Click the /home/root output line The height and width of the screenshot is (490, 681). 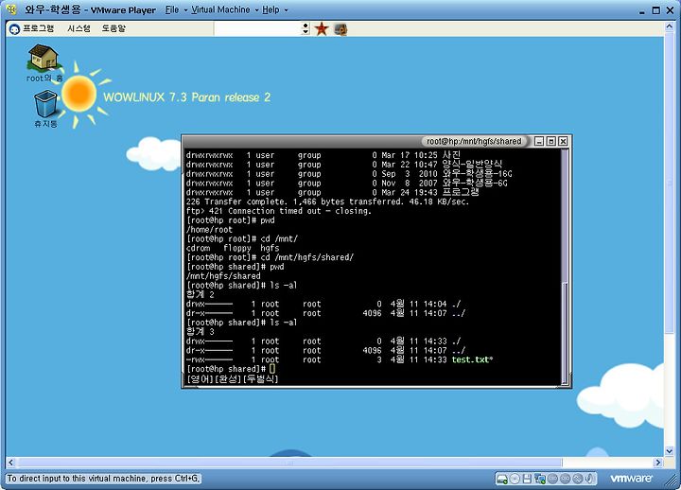(209, 229)
